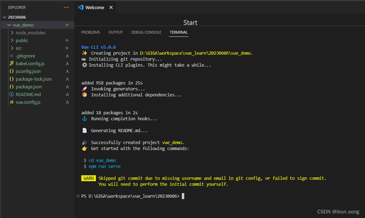Expand the public folder
Image resolution: width=365 pixels, height=218 pixels.
pyautogui.click(x=12, y=40)
